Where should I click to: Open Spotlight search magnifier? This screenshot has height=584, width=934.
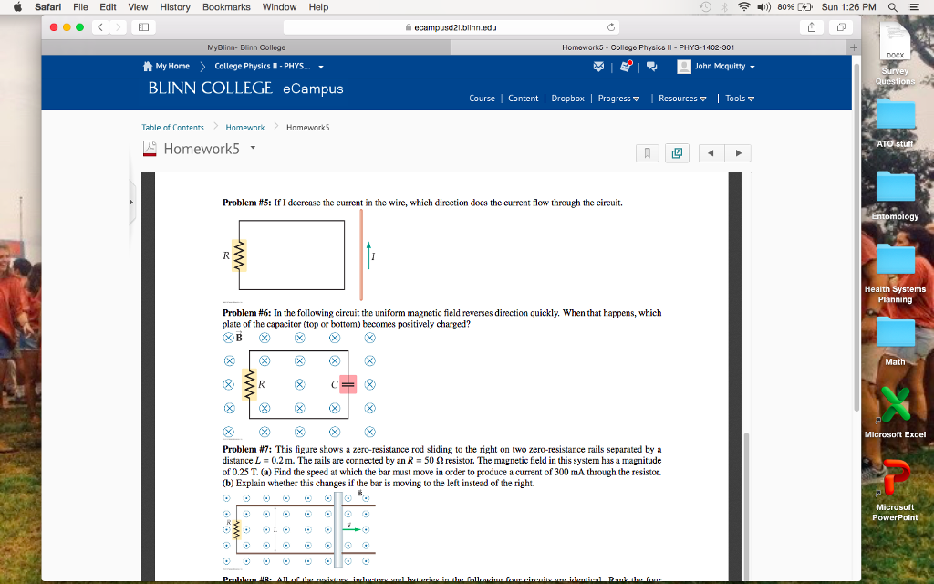[892, 7]
